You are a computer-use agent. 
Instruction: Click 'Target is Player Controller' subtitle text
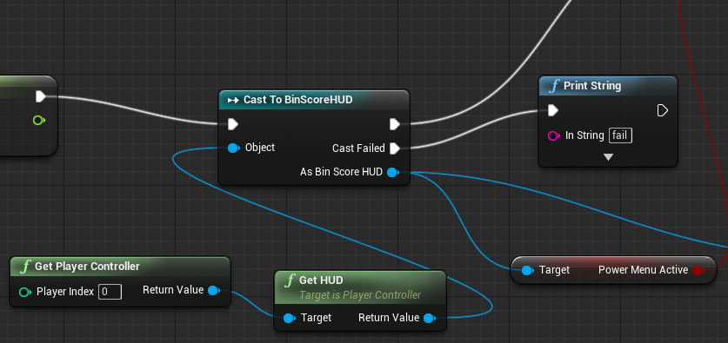pos(360,295)
